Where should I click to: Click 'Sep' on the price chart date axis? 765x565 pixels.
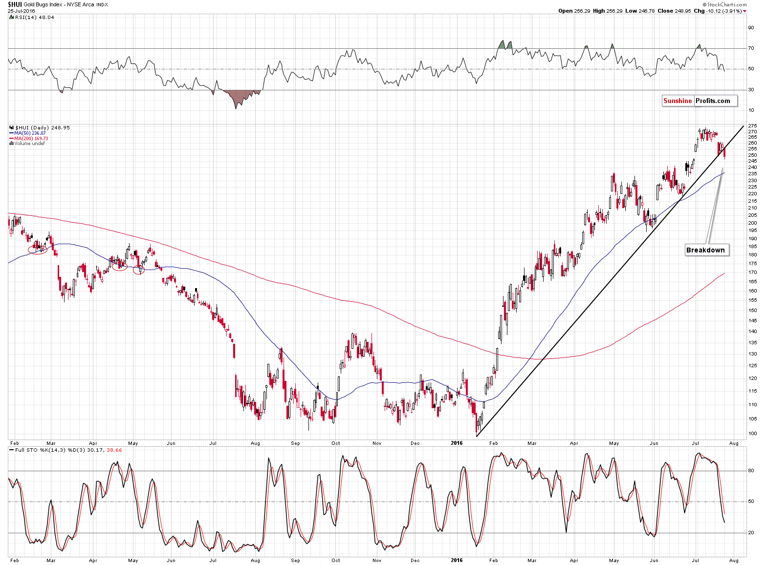tap(295, 443)
